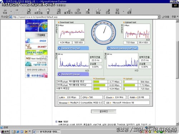Open the 정보화 추진 위원회 green banner
The width and height of the screenshot is (179, 134).
pyautogui.click(x=36, y=53)
